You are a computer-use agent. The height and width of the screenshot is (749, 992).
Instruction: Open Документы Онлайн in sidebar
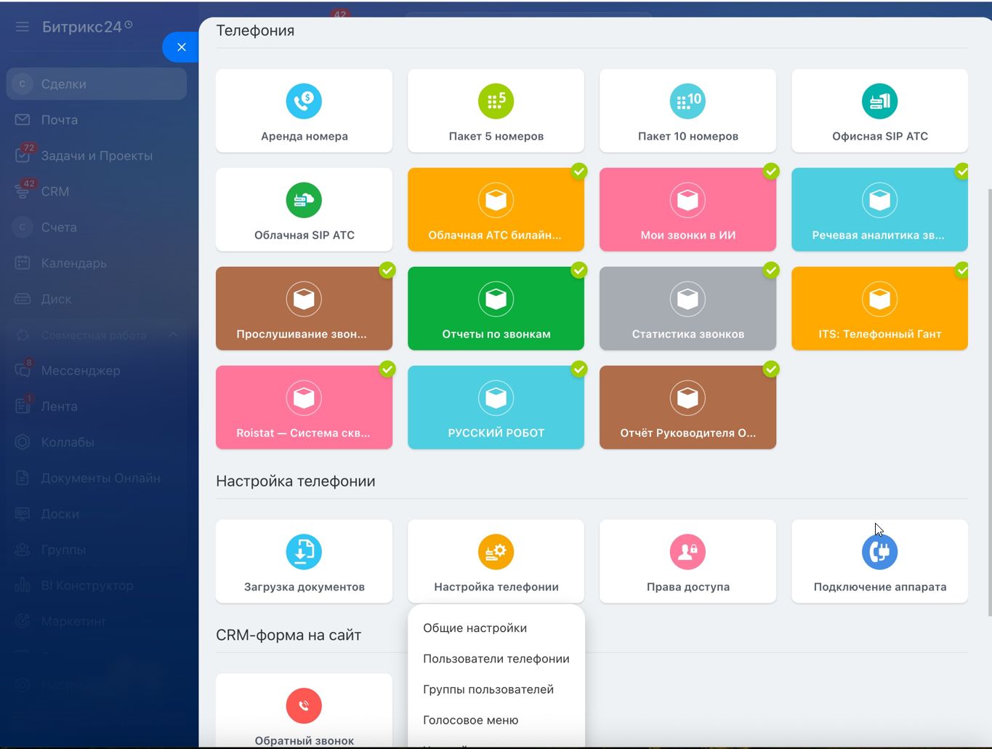click(x=97, y=478)
